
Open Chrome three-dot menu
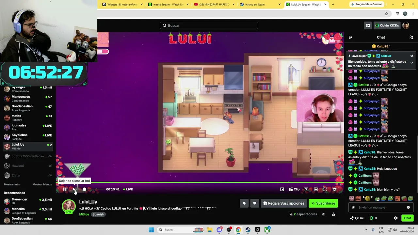[413, 14]
